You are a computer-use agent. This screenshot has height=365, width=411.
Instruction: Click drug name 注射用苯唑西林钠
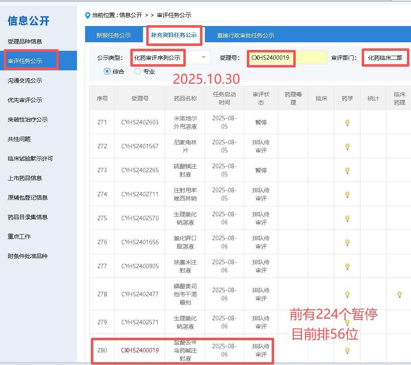185,194
